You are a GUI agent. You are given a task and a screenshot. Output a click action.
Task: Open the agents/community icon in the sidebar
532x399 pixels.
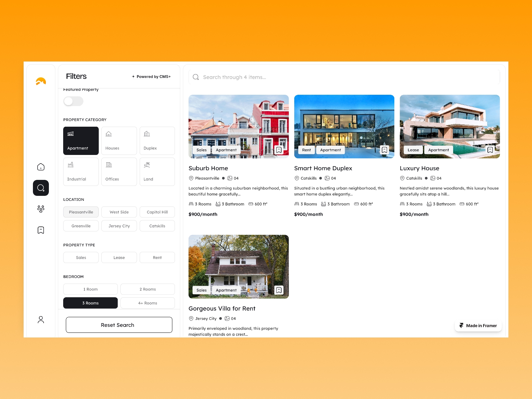(x=41, y=209)
